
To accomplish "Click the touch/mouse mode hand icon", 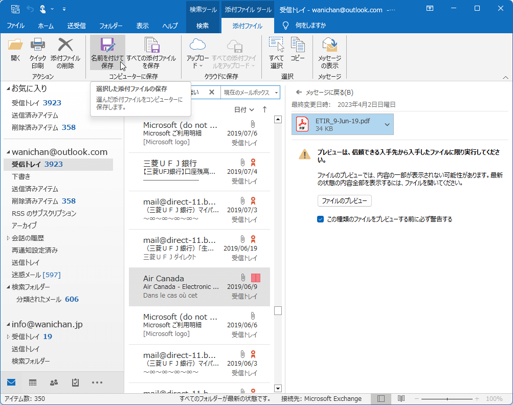I will click(x=42, y=9).
